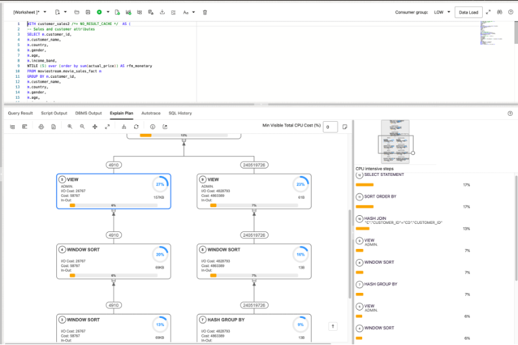
Task: Collapse children below step 8 WINDOW SORT
Action: [x=254, y=281]
